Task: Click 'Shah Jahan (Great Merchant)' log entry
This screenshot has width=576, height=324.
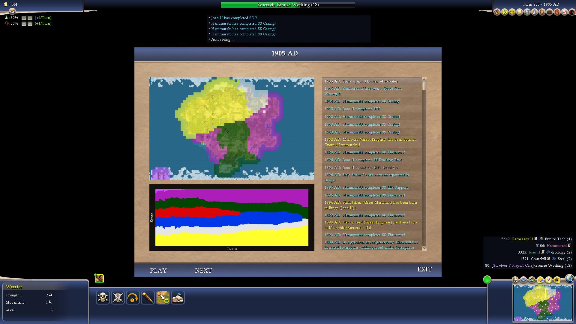Action: tap(372, 205)
